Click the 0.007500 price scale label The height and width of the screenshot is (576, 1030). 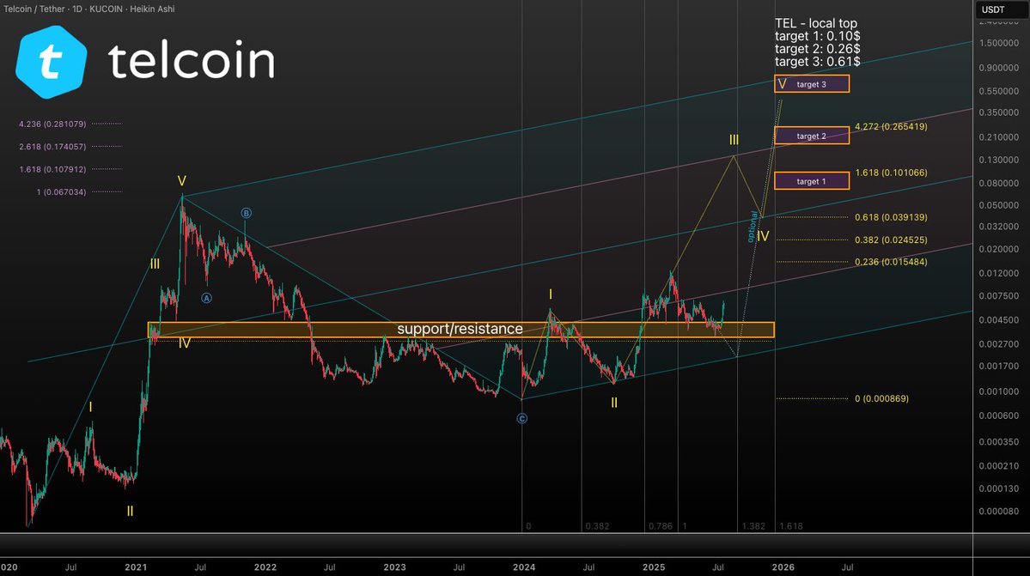[x=998, y=296]
